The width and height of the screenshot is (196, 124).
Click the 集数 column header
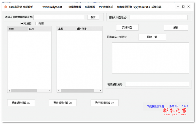click(x=66, y=29)
